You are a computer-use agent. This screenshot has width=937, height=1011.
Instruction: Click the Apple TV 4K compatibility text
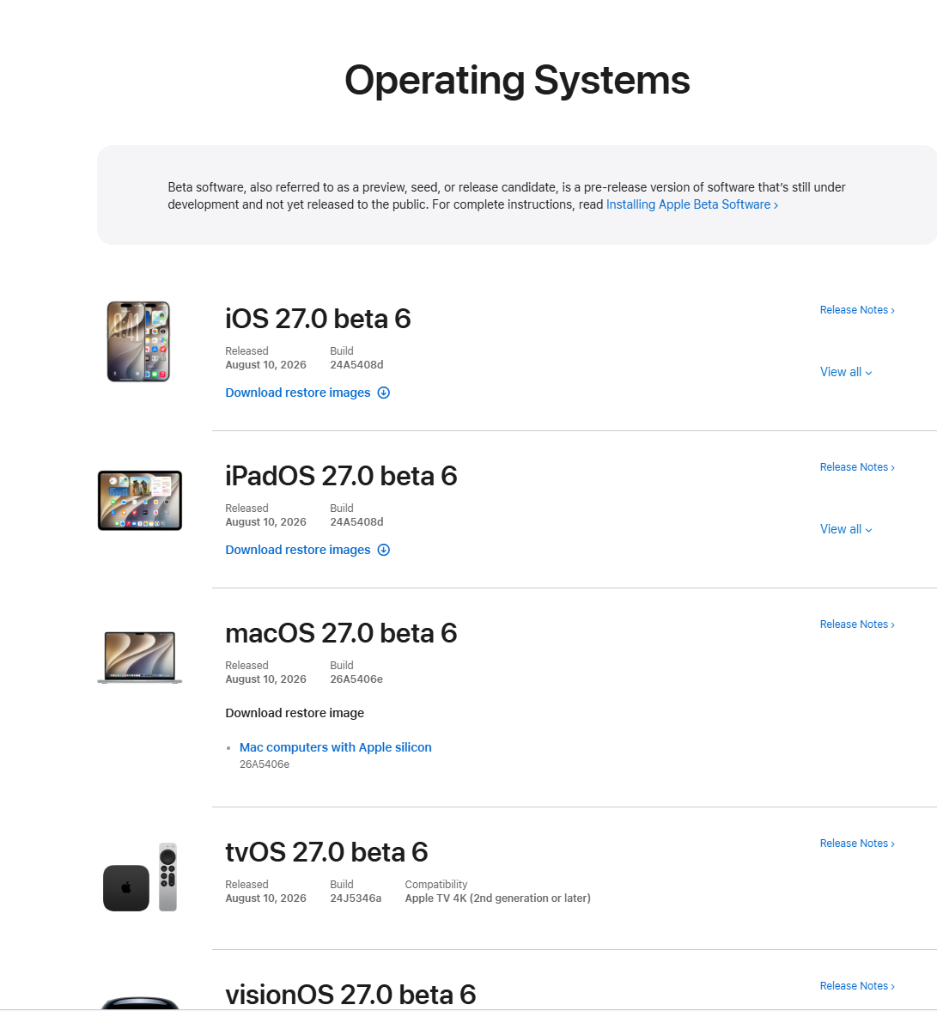point(498,898)
